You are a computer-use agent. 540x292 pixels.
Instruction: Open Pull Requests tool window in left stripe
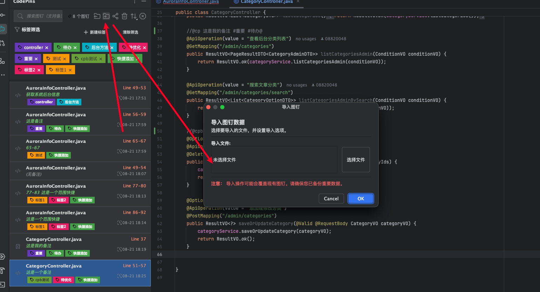coord(2,43)
